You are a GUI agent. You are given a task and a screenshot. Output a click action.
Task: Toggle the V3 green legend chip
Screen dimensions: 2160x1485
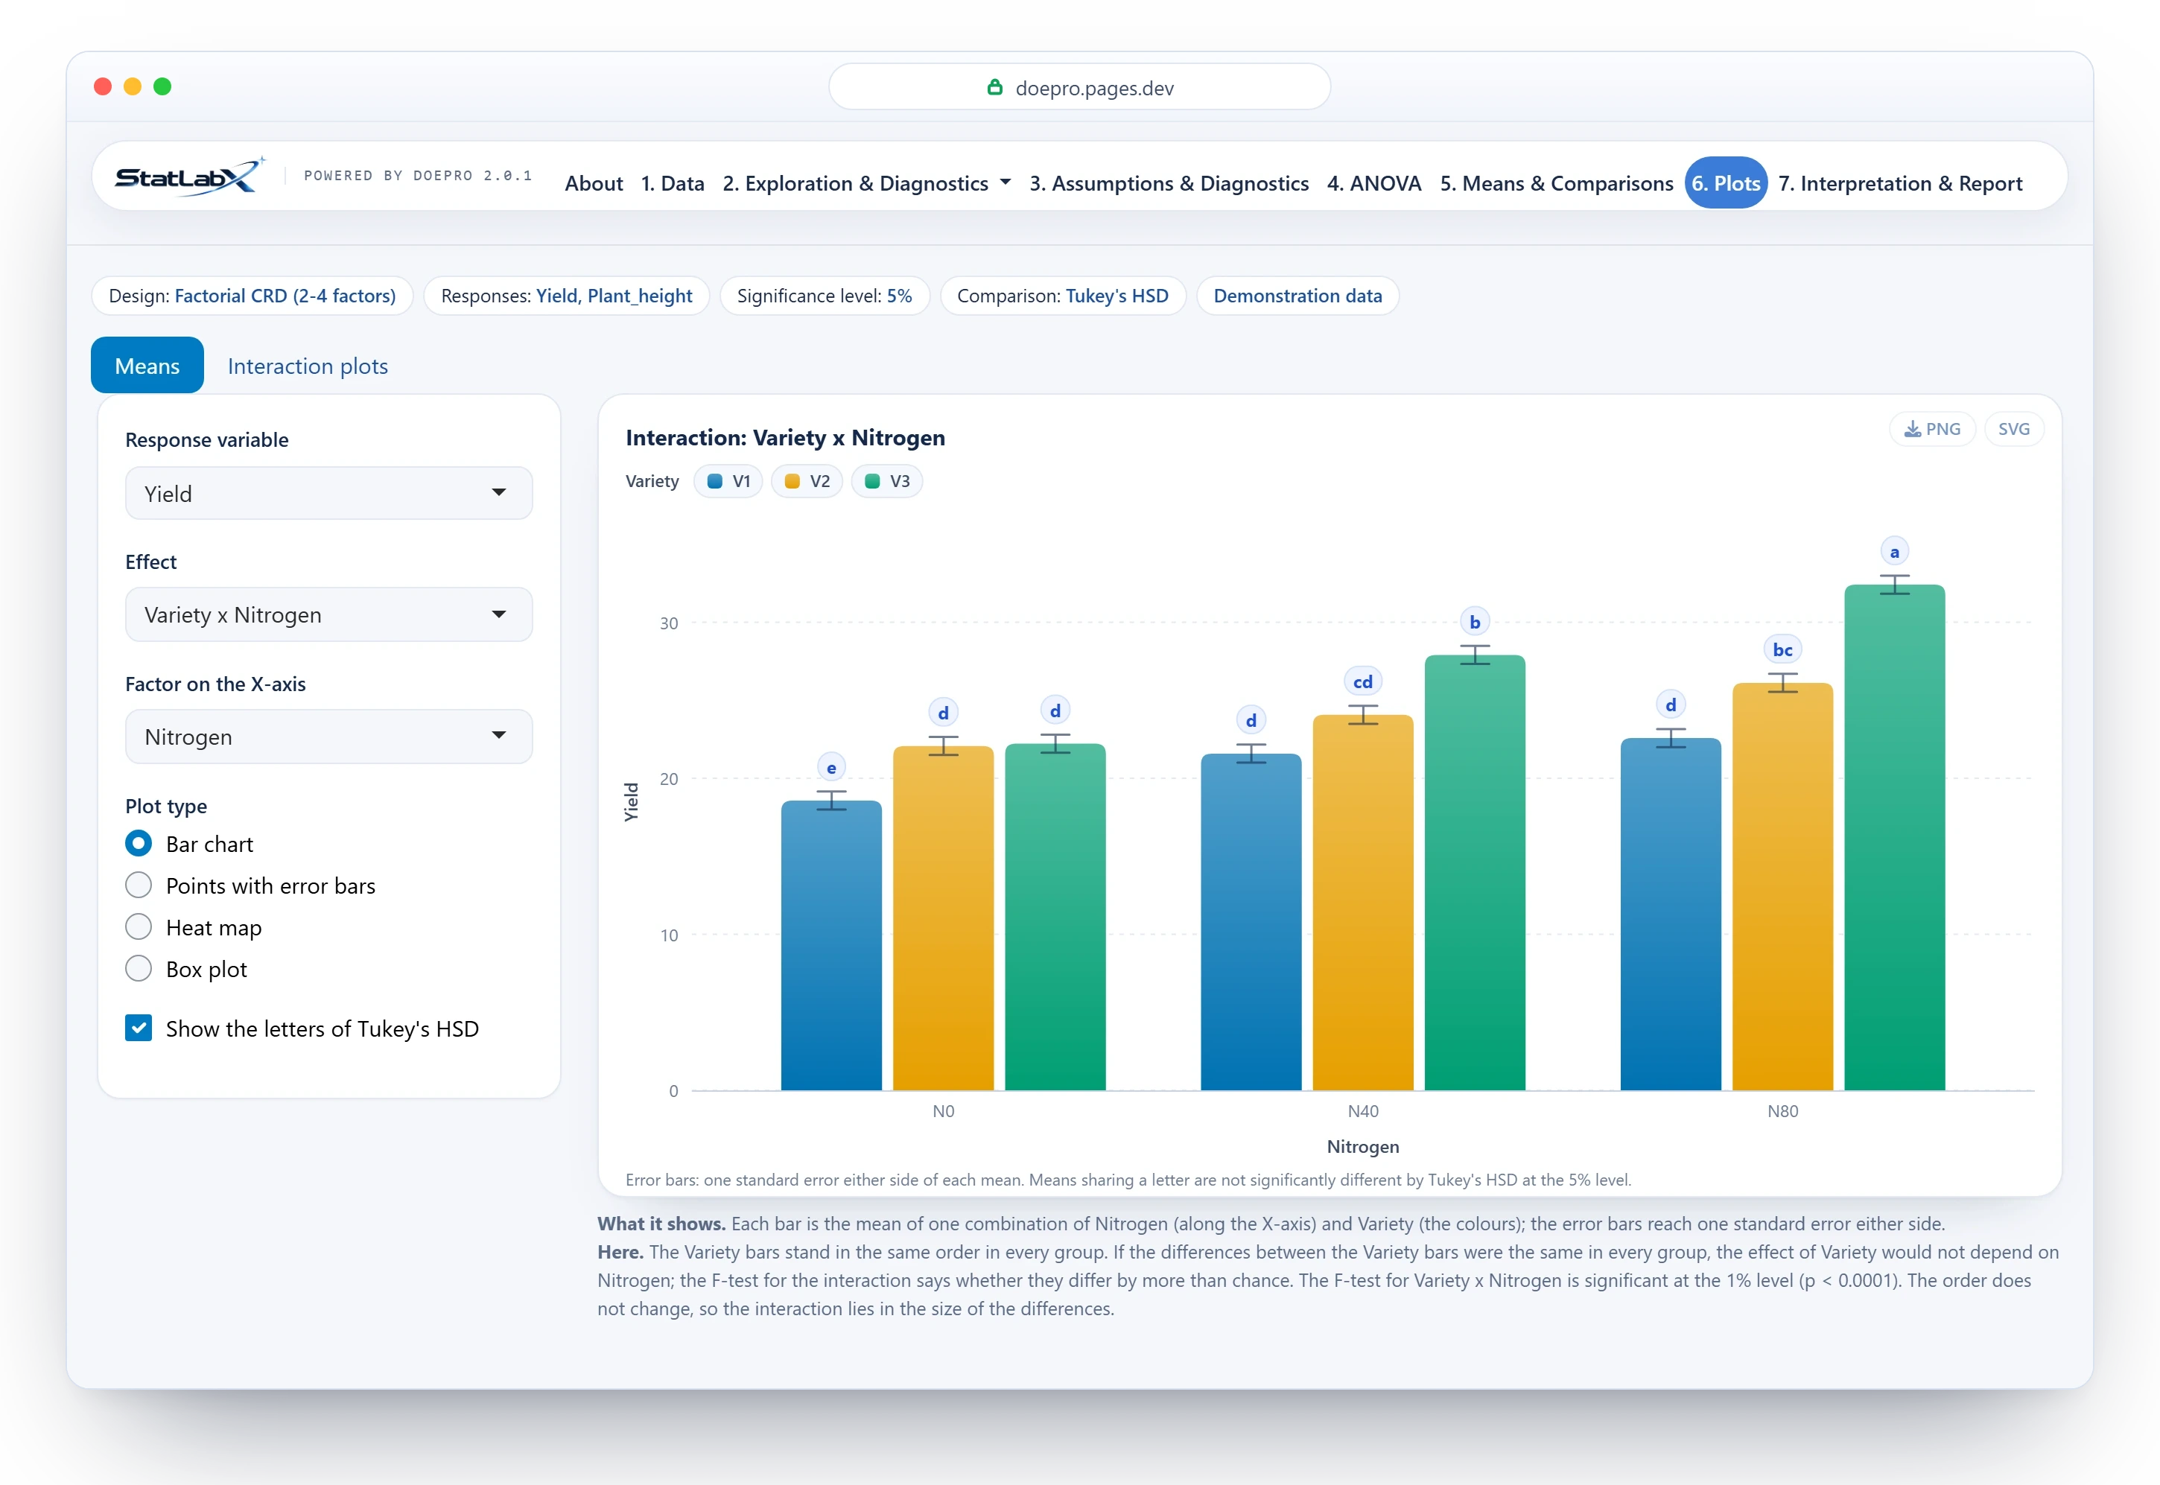886,481
